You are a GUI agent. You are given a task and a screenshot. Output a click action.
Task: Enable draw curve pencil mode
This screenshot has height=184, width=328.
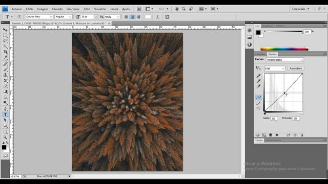coord(258,103)
